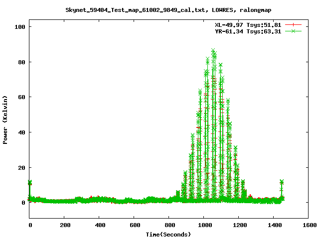Click the y-axis tick label 100
This screenshot has height=239, width=319.
[x=20, y=27]
